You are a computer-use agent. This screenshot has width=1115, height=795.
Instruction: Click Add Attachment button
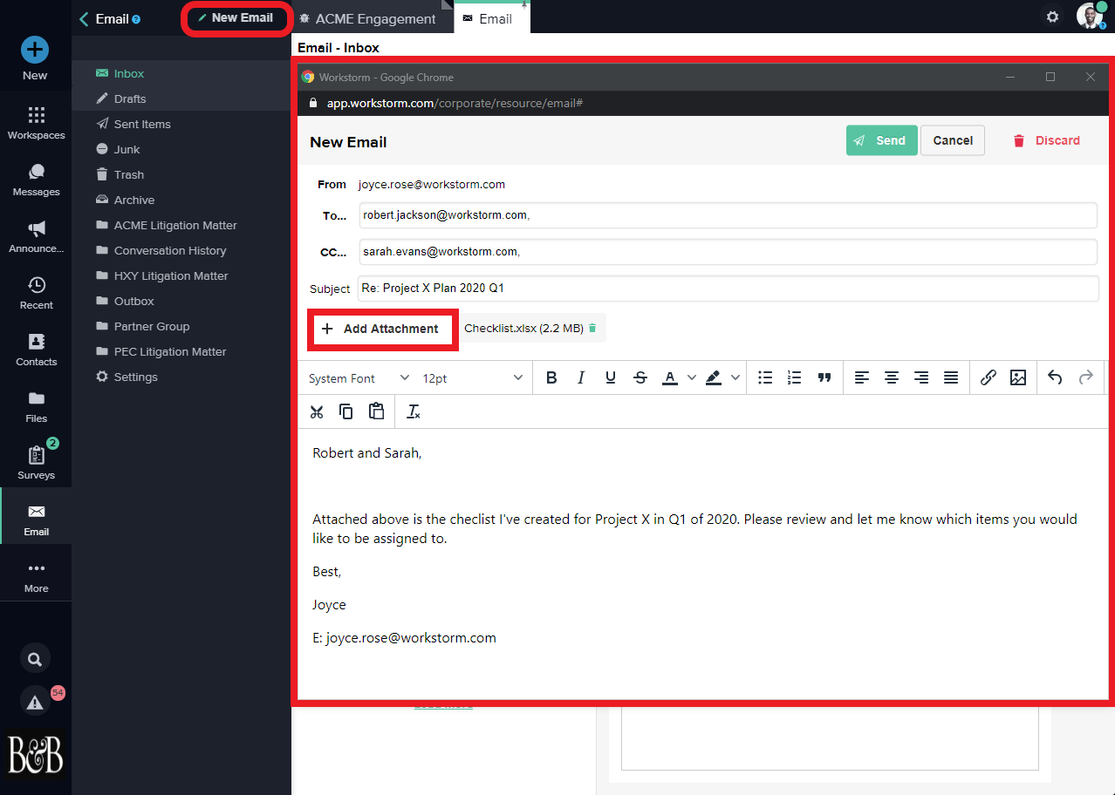pos(380,329)
